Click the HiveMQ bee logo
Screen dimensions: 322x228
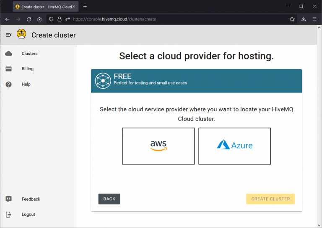point(21,34)
